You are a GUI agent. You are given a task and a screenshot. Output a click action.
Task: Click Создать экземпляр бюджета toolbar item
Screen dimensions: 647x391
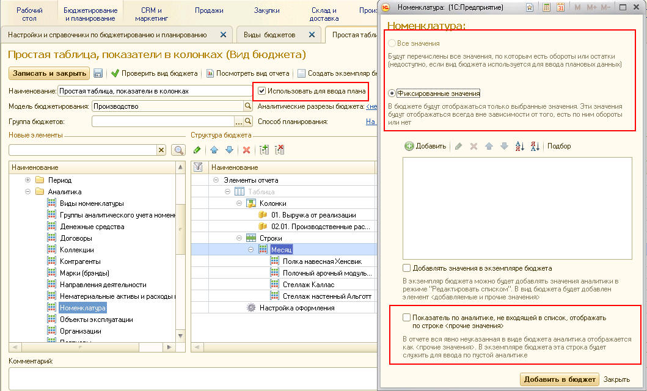coord(337,73)
